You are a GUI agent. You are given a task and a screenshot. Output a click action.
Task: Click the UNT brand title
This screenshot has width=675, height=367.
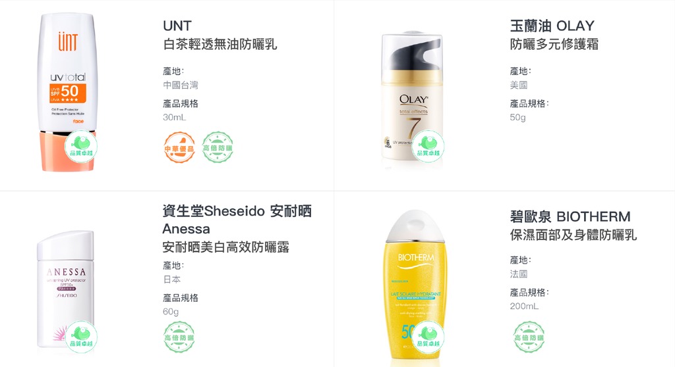click(x=177, y=26)
